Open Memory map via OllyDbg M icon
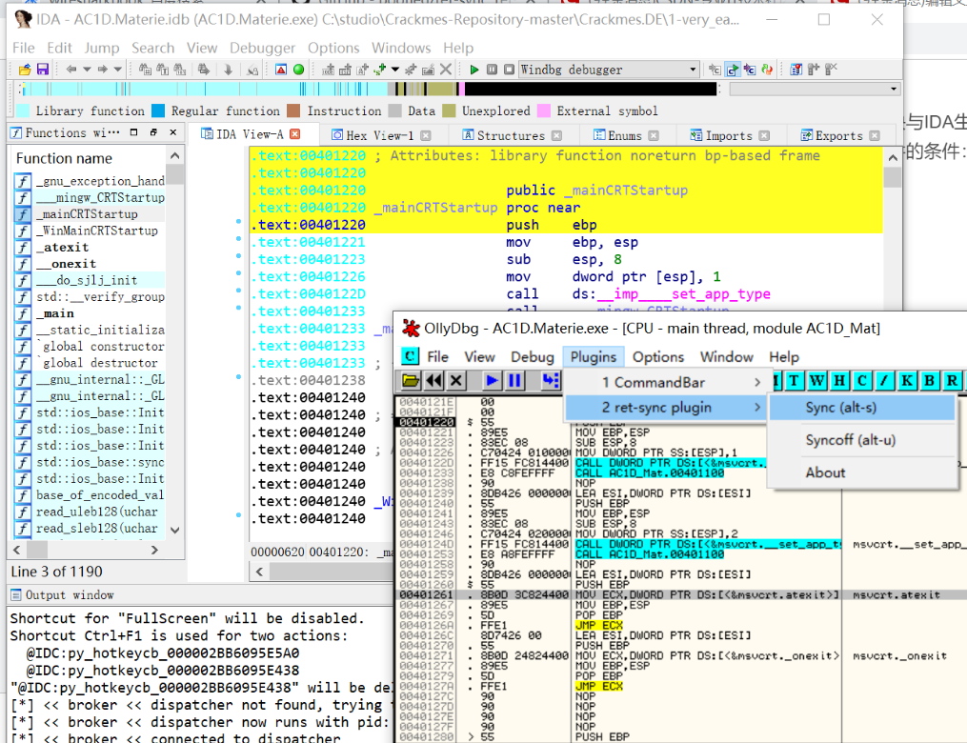This screenshot has height=743, width=967. click(x=776, y=381)
